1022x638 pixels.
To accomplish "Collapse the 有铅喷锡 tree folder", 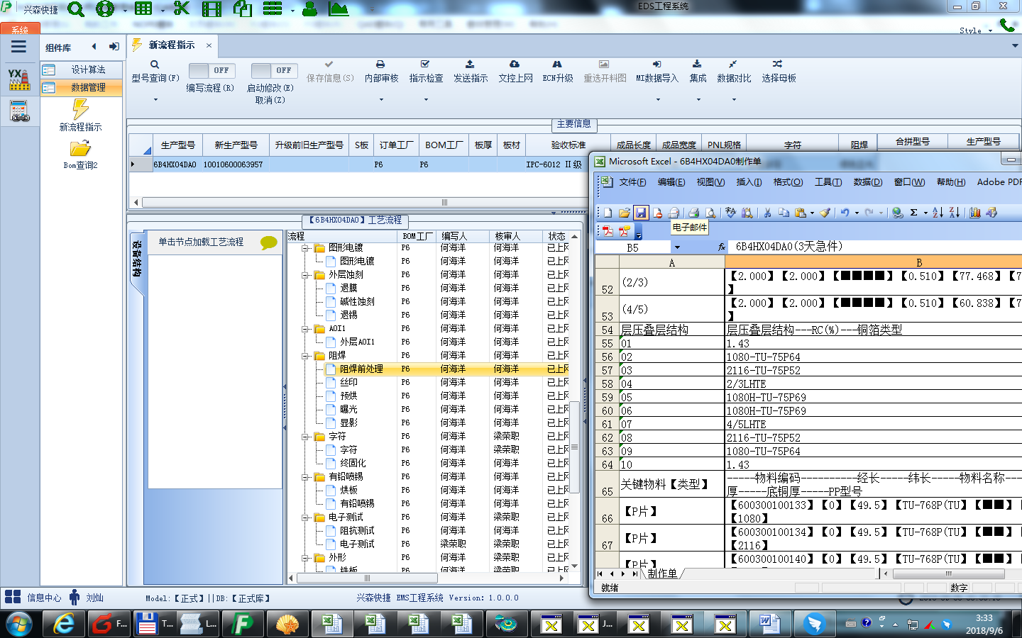I will tap(306, 477).
